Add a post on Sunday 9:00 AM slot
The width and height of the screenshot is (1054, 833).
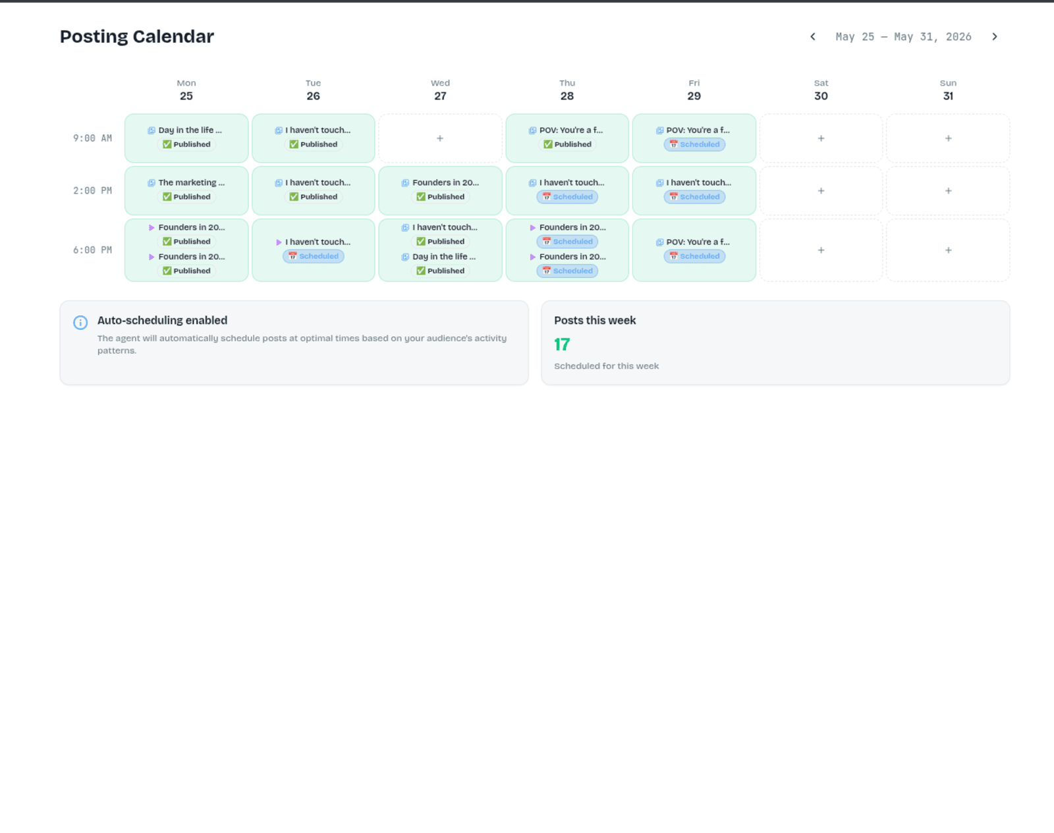pos(948,138)
